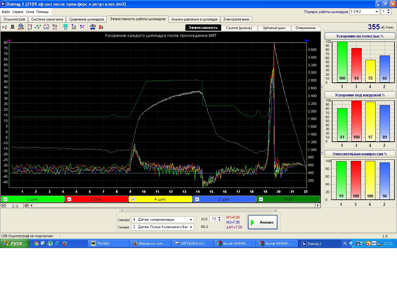Click the purple left timeline marker

click(9, 41)
